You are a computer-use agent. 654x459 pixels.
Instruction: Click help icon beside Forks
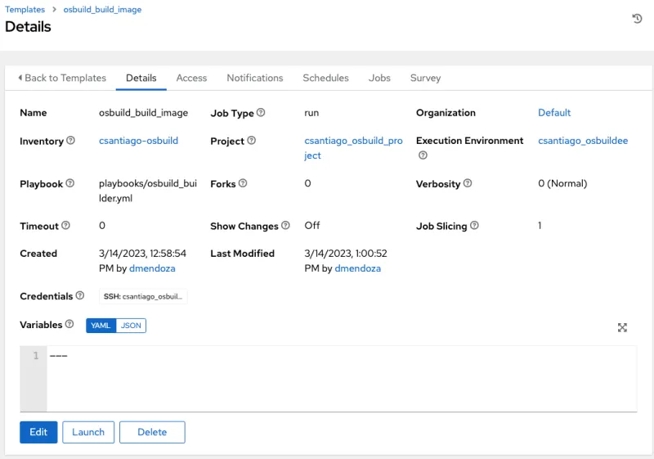tap(243, 184)
